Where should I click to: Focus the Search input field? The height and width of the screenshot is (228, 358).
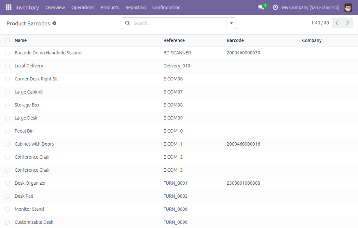pyautogui.click(x=179, y=23)
